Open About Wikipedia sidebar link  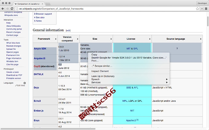click(x=13, y=26)
